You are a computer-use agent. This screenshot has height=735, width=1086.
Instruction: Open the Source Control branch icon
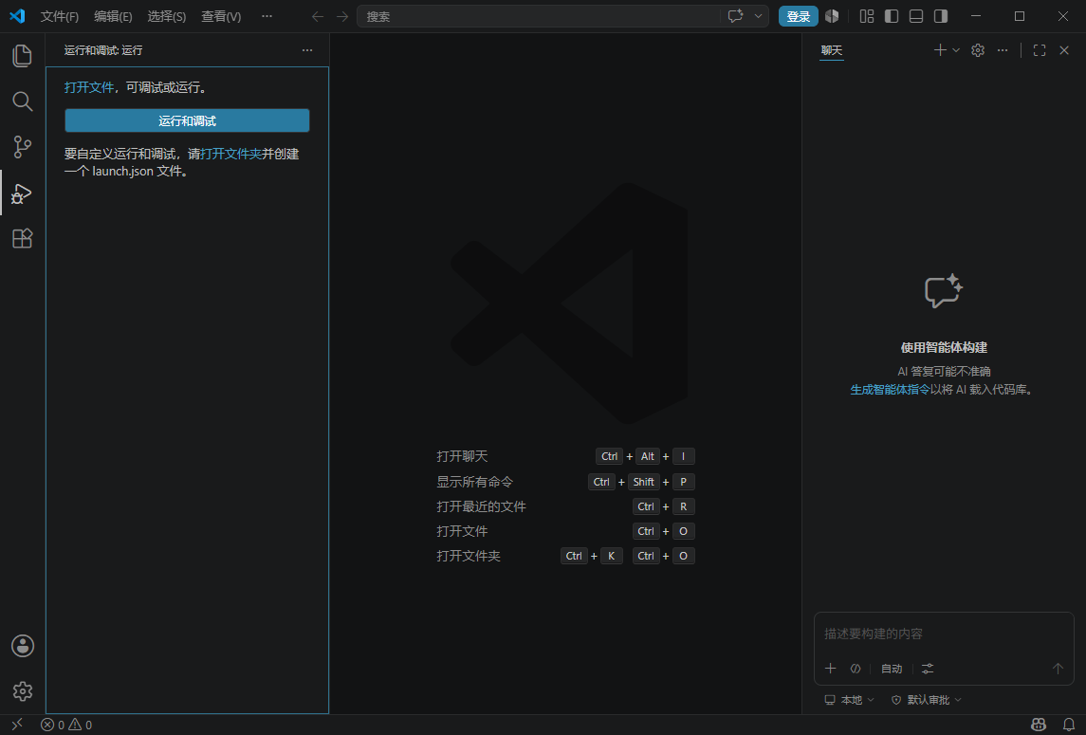[22, 147]
